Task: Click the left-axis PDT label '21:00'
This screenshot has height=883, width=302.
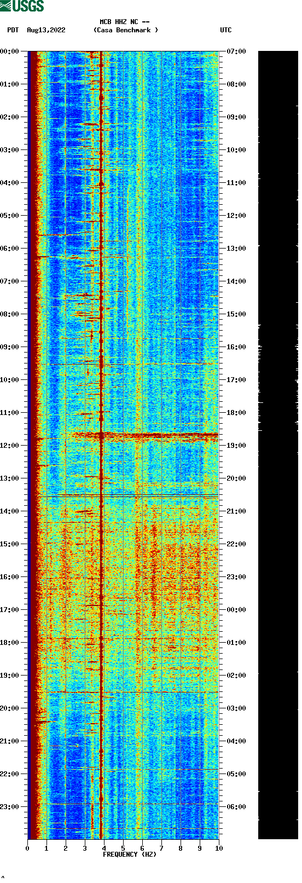Action: [x=9, y=741]
